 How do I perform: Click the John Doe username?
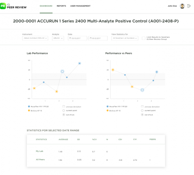pyautogui.click(x=172, y=6)
